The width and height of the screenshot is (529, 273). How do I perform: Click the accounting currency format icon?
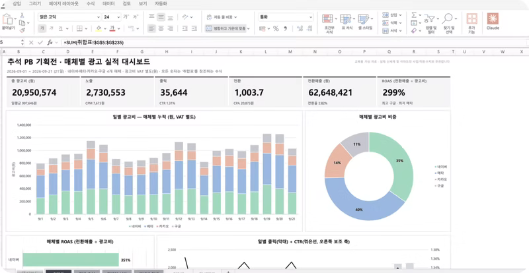262,28
